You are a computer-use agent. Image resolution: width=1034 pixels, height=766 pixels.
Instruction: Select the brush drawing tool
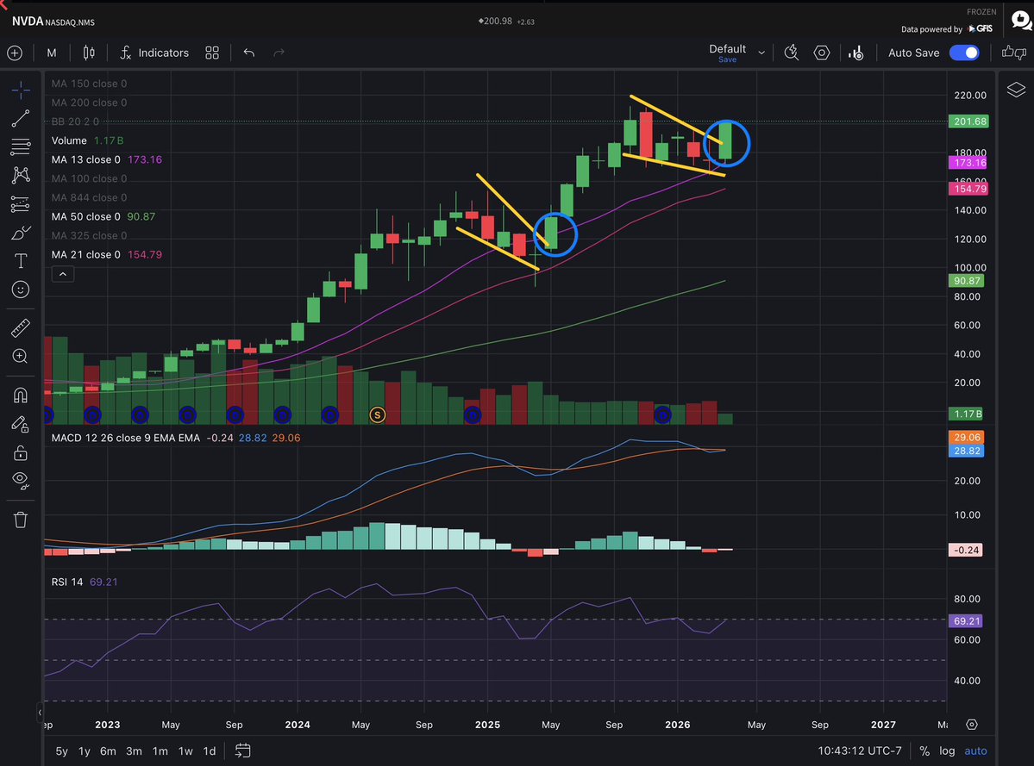click(x=21, y=234)
